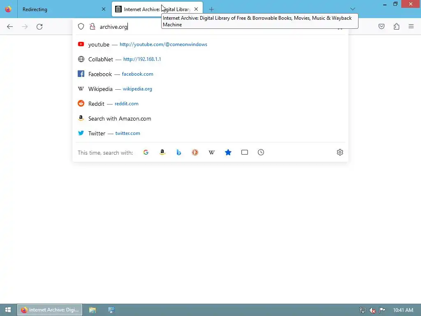The width and height of the screenshot is (421, 316).
Task: Search this time with Bing
Action: 178,152
